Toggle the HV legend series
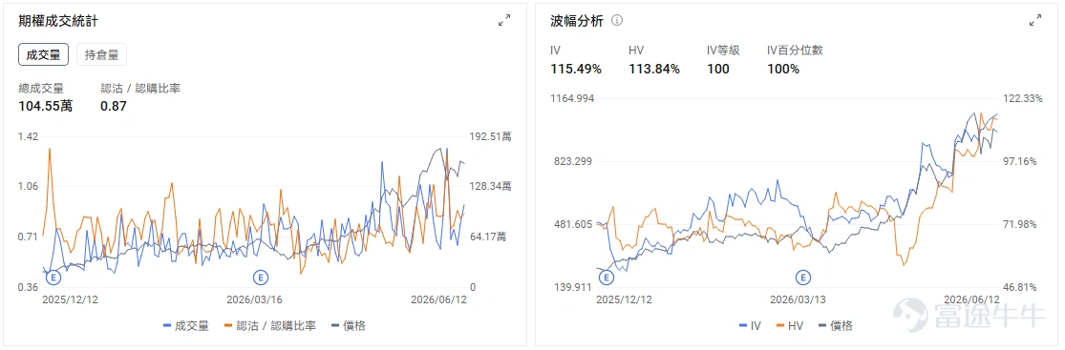 click(789, 325)
